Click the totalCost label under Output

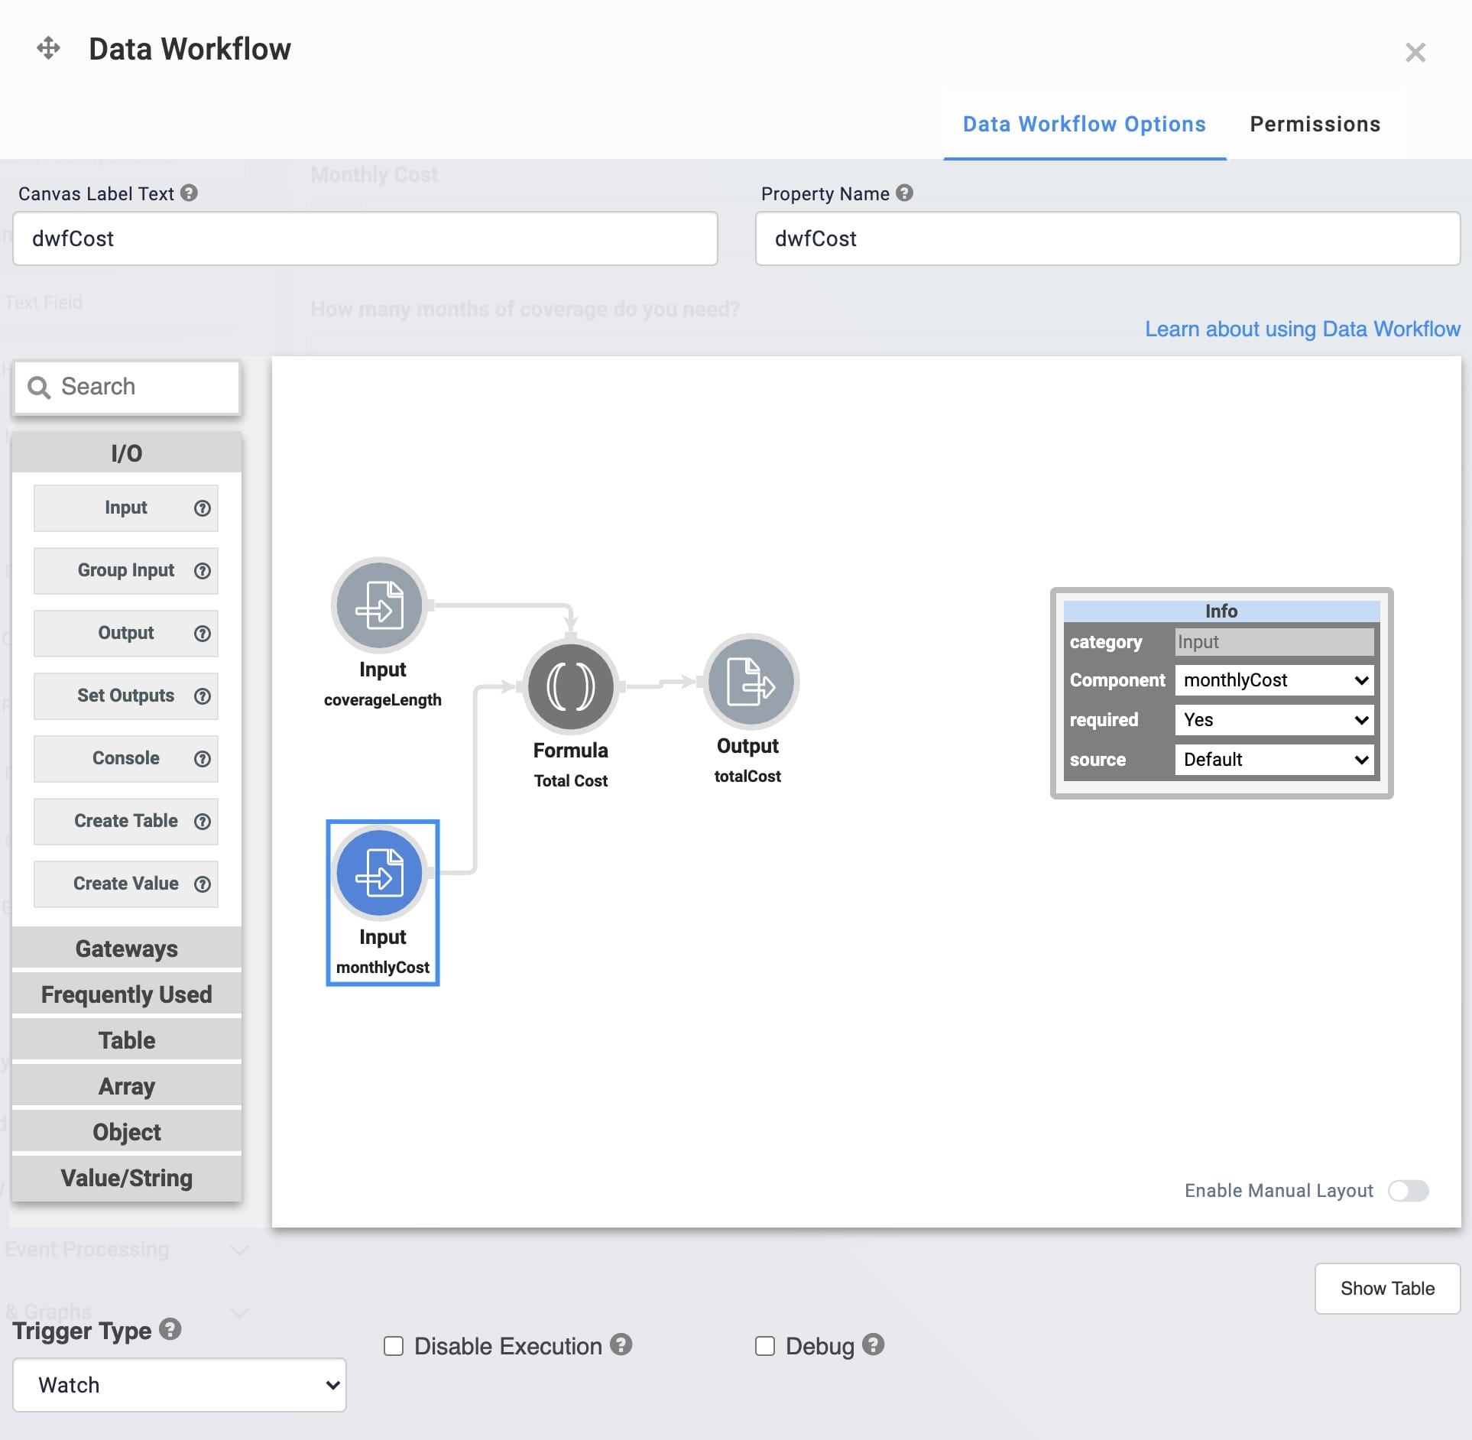[747, 777]
